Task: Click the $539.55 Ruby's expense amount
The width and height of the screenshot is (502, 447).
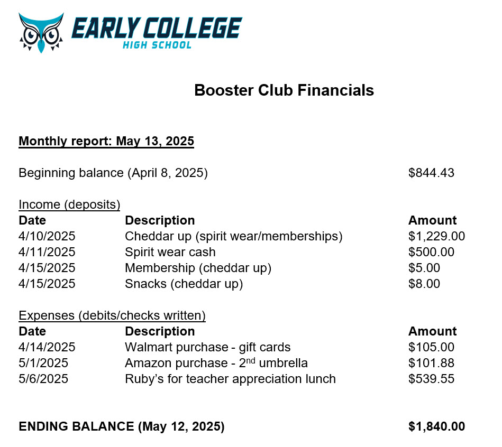Action: coord(431,379)
